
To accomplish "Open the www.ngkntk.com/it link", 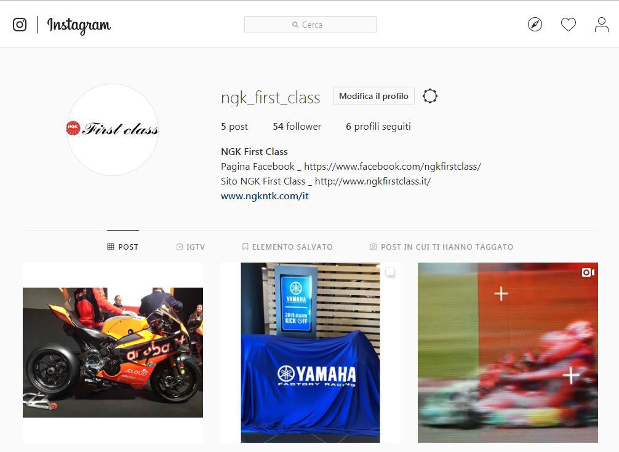I will pyautogui.click(x=265, y=196).
